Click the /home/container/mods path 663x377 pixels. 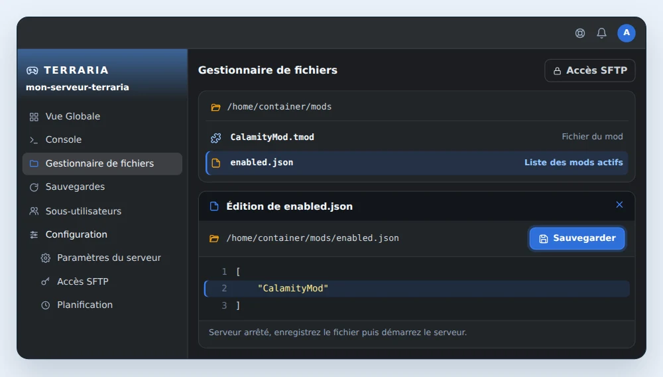click(280, 107)
